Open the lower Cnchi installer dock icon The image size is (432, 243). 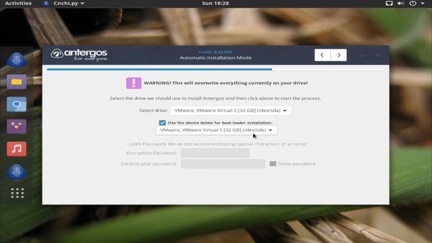coord(16,171)
